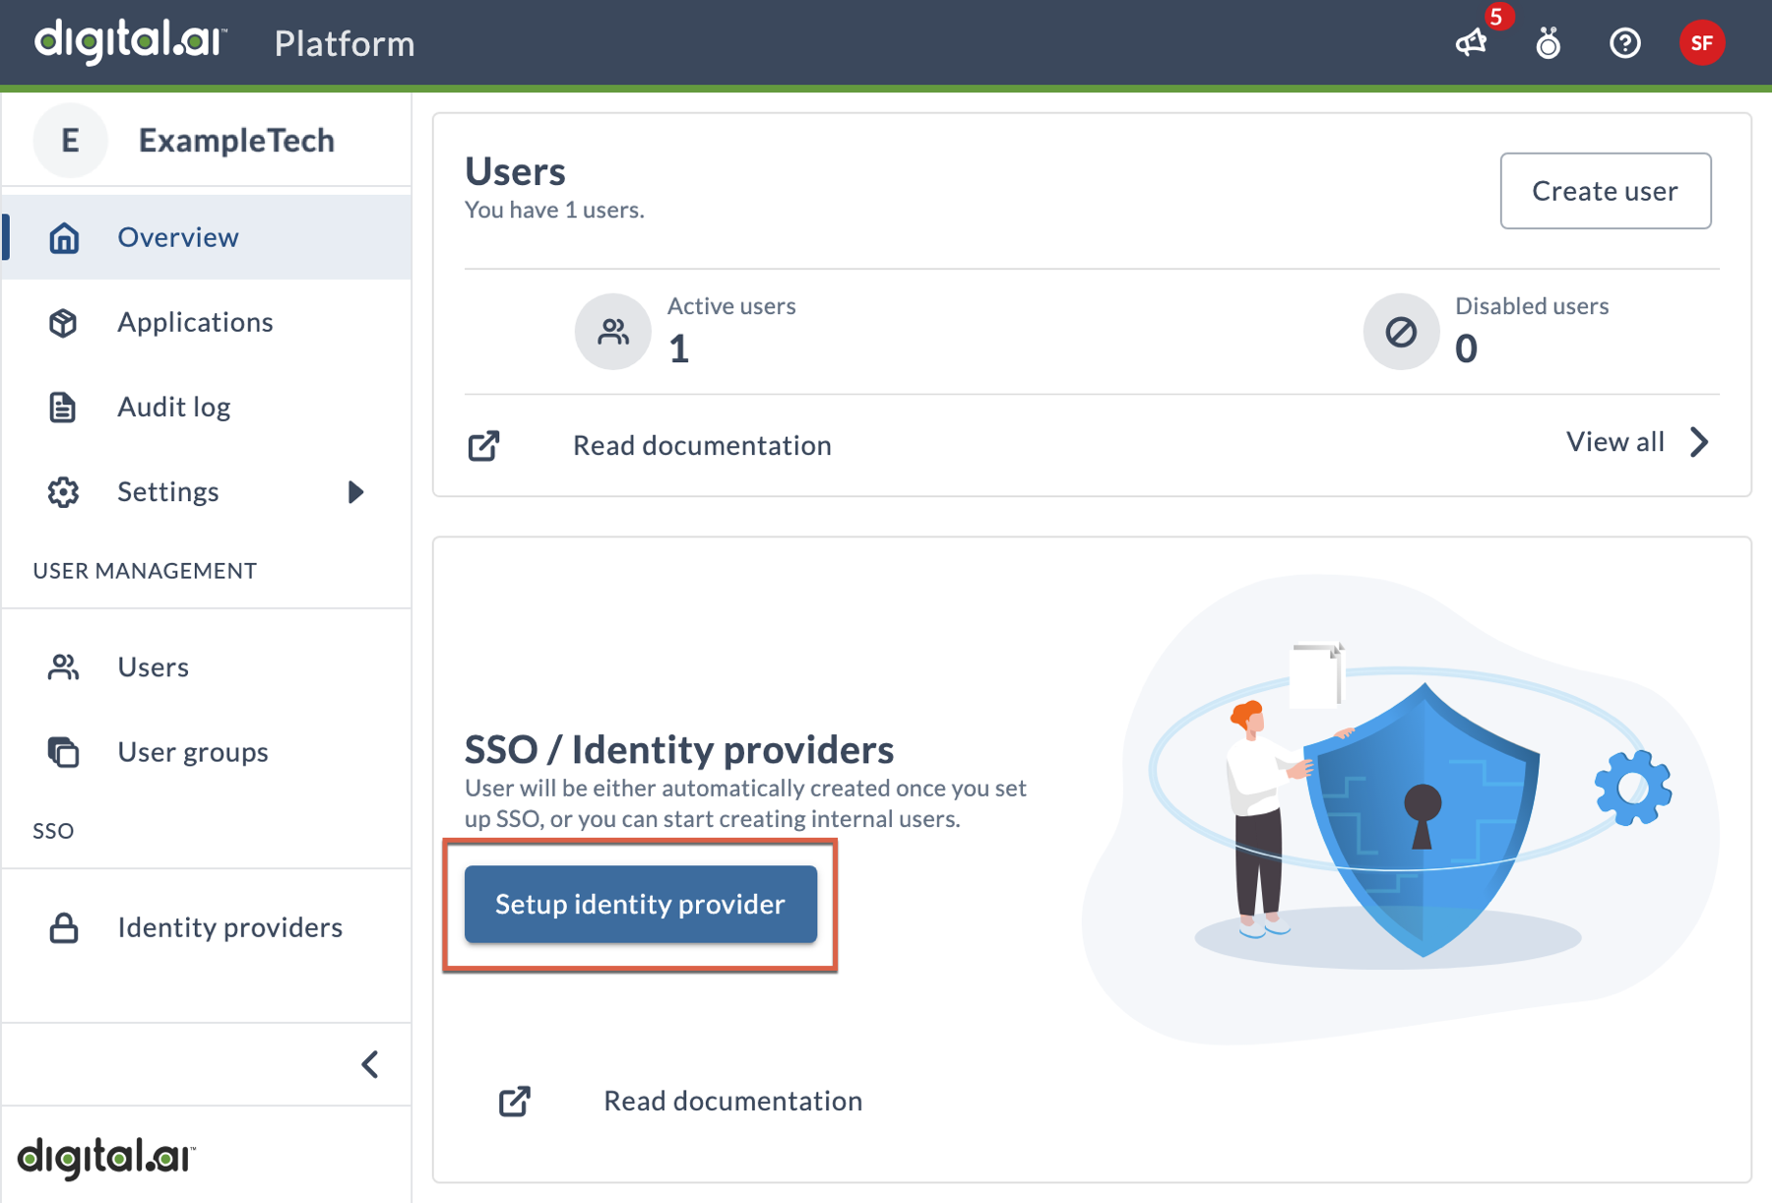Open the help question mark icon
This screenshot has height=1203, width=1772.
(x=1625, y=43)
